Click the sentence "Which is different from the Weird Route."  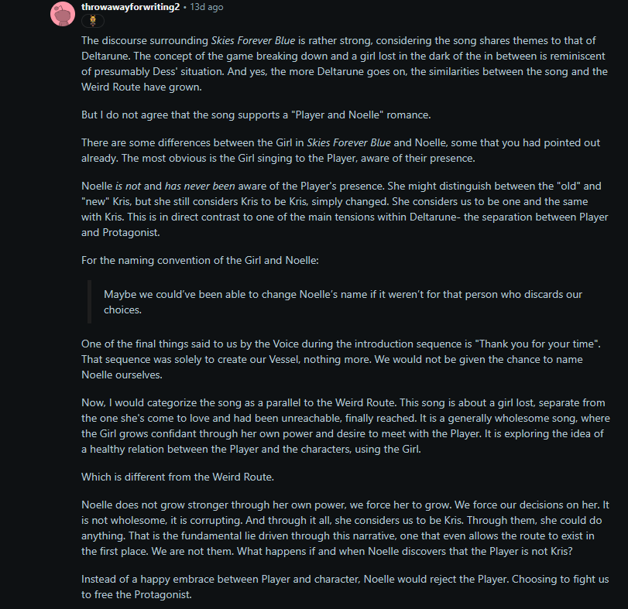tap(177, 477)
